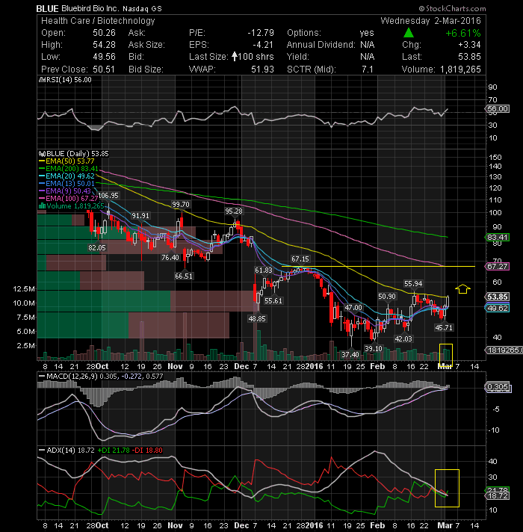Viewport: 523px width, 532px height.
Task: Click the Open value 50.26
Action: tap(104, 33)
